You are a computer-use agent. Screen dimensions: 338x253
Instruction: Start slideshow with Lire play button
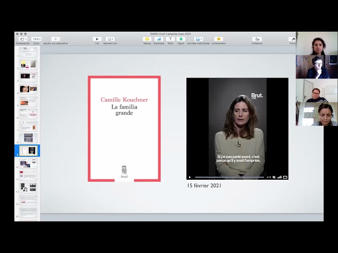click(x=97, y=39)
